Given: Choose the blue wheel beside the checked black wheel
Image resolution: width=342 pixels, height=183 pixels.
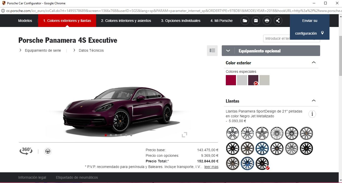Looking at the screenshot, I should point(247,163).
